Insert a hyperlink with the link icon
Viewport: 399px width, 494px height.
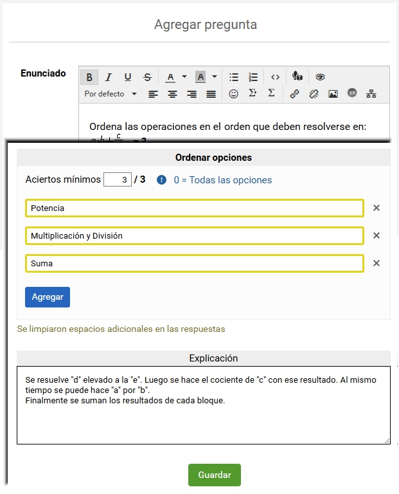(x=294, y=94)
